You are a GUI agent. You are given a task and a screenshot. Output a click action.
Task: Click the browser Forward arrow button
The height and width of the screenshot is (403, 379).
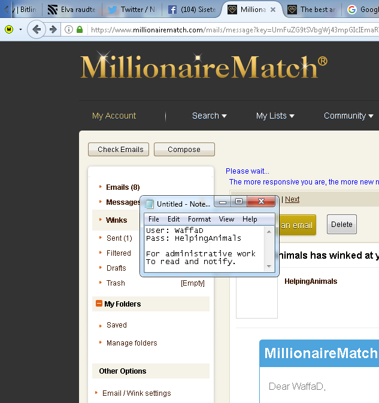53,29
